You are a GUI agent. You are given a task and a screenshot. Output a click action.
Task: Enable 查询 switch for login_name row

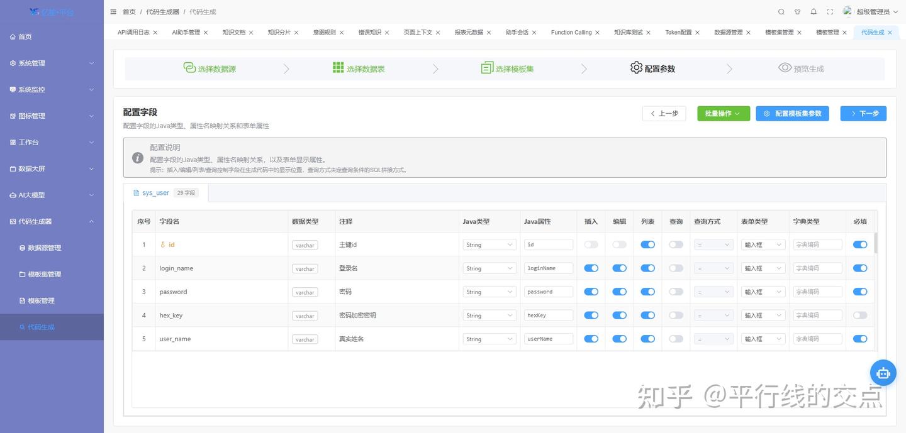pyautogui.click(x=676, y=268)
